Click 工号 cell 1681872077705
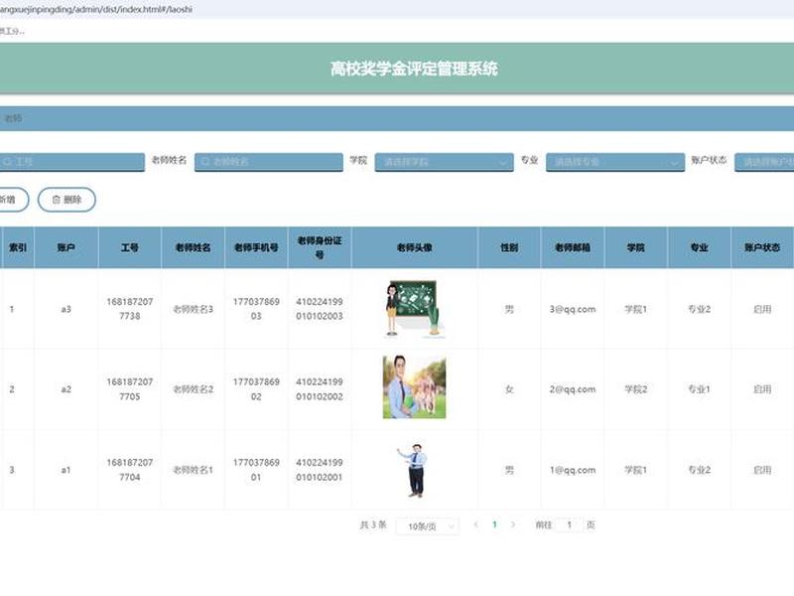The height and width of the screenshot is (596, 794). point(130,389)
